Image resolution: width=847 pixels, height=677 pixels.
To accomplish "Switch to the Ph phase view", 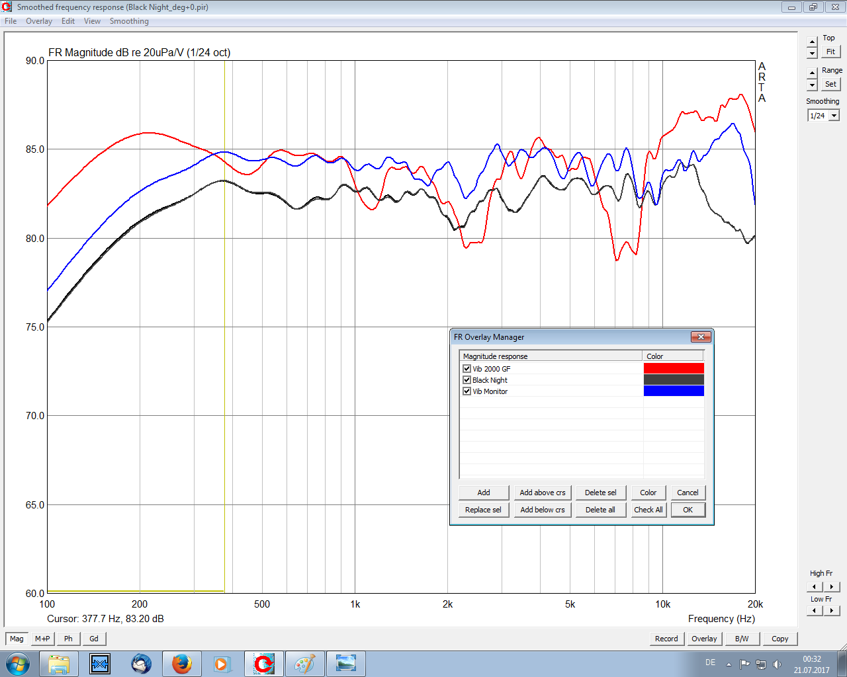I will tap(68, 639).
